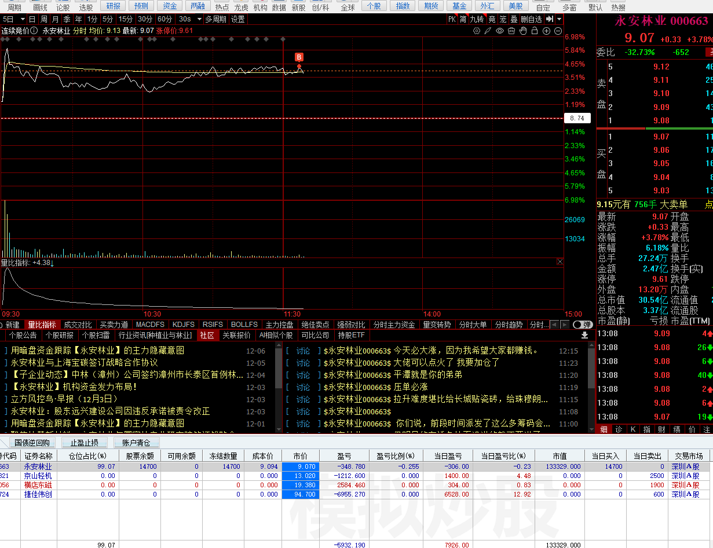The image size is (713, 548).
Task: Click info icon beside 连续竞价
Action: coord(35,31)
